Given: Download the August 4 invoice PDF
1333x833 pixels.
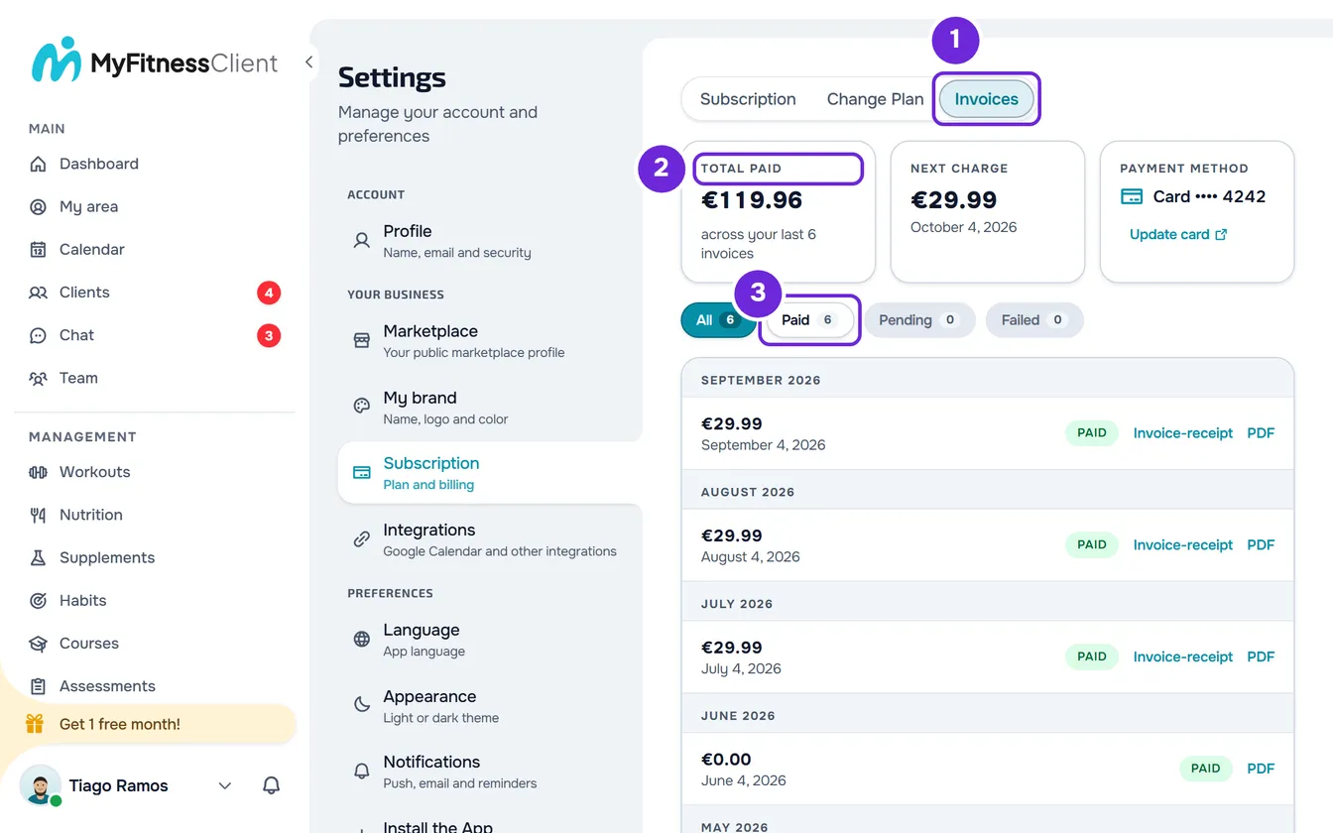Looking at the screenshot, I should coord(1261,545).
